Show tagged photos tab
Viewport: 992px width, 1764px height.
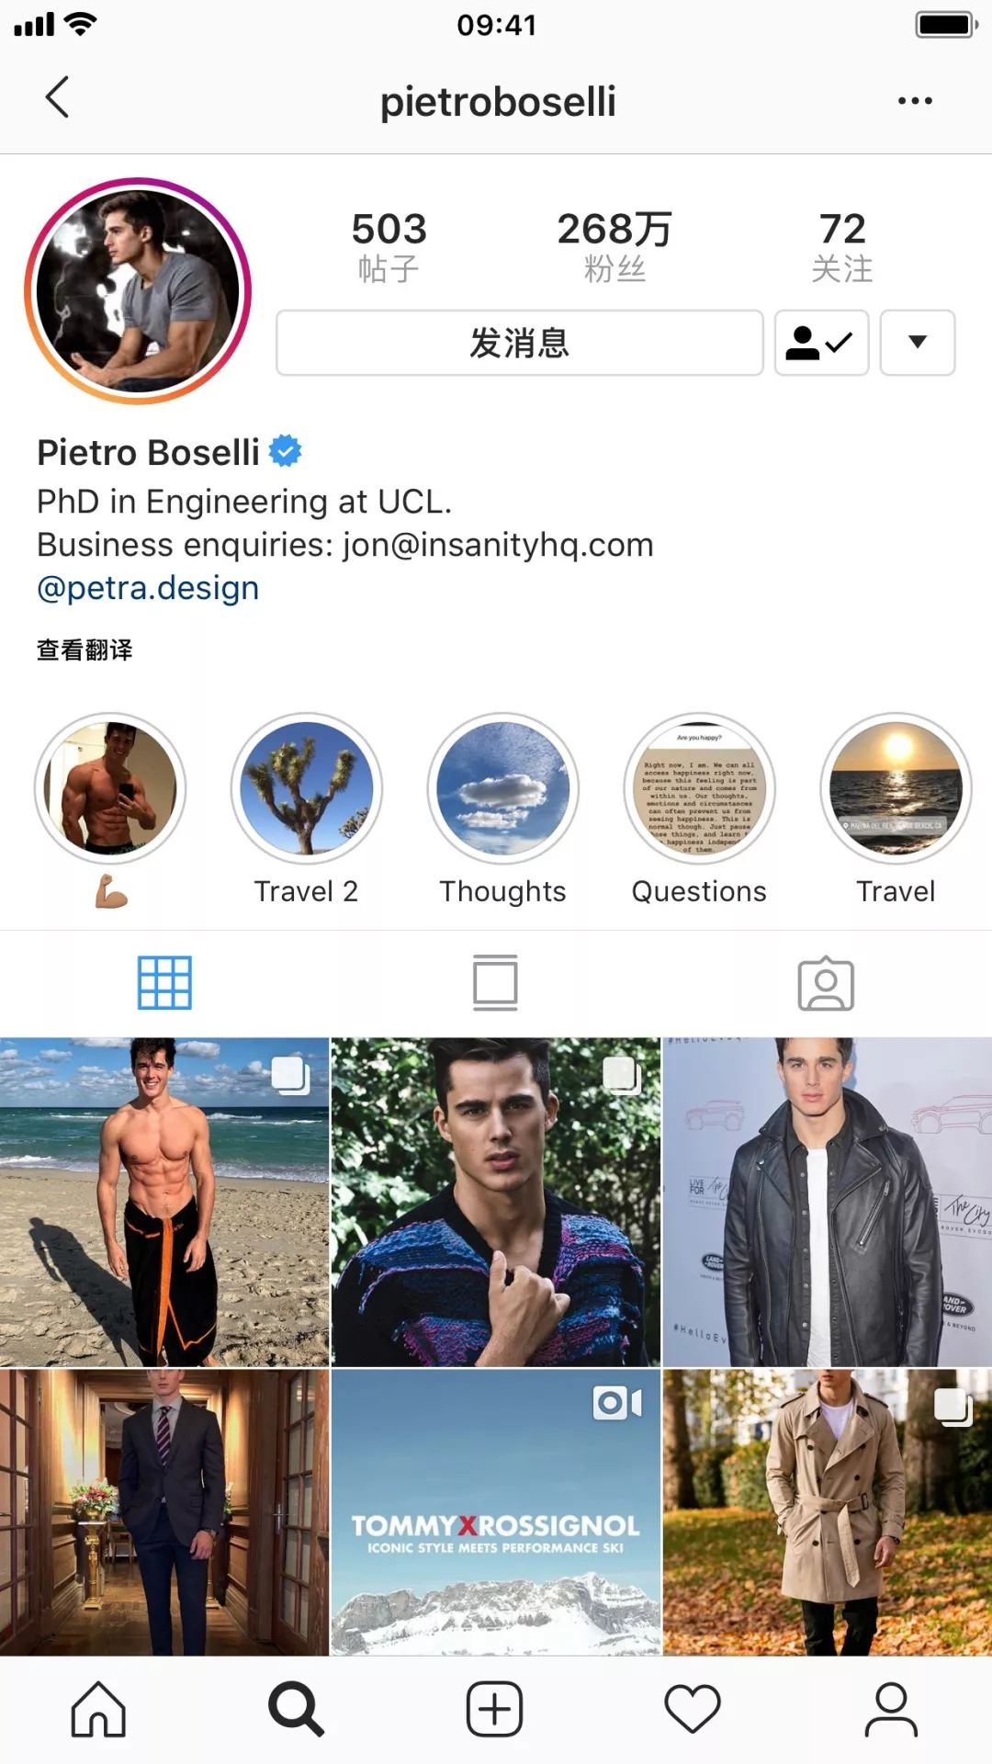826,983
